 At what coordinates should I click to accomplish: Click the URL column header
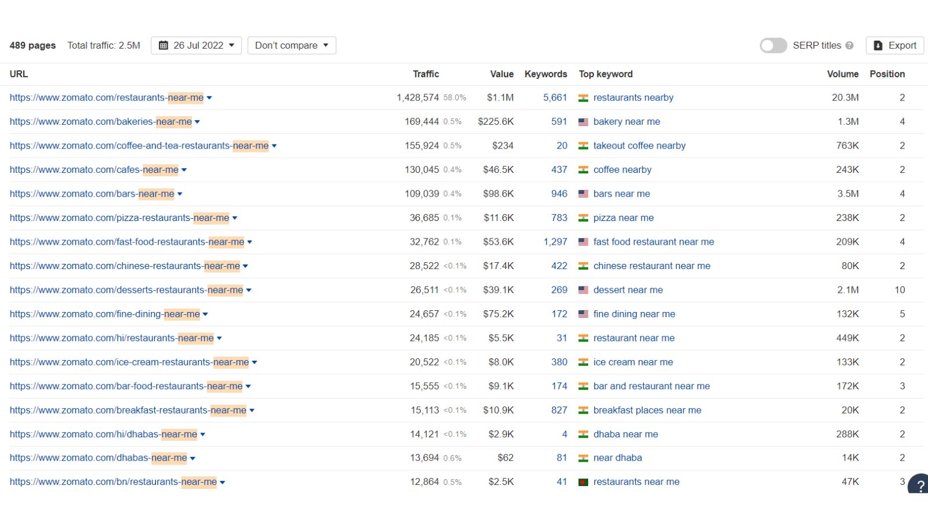point(19,74)
